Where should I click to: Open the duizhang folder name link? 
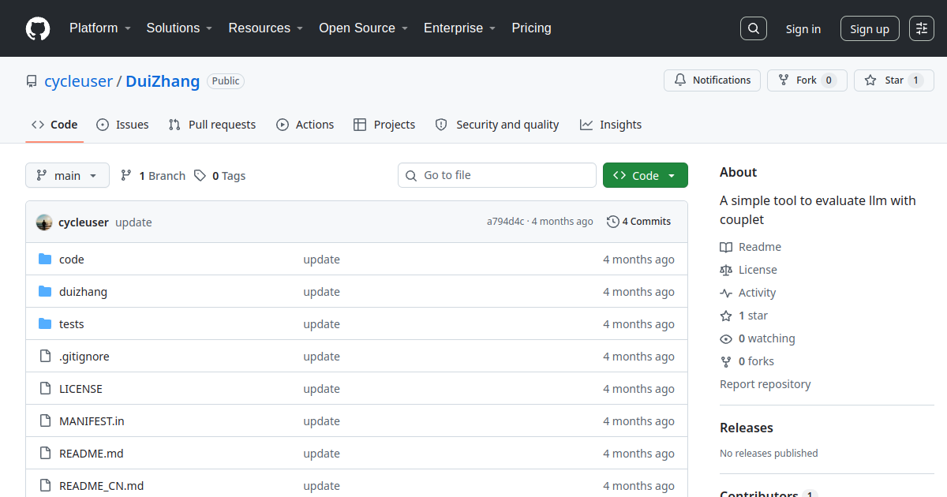(x=83, y=292)
